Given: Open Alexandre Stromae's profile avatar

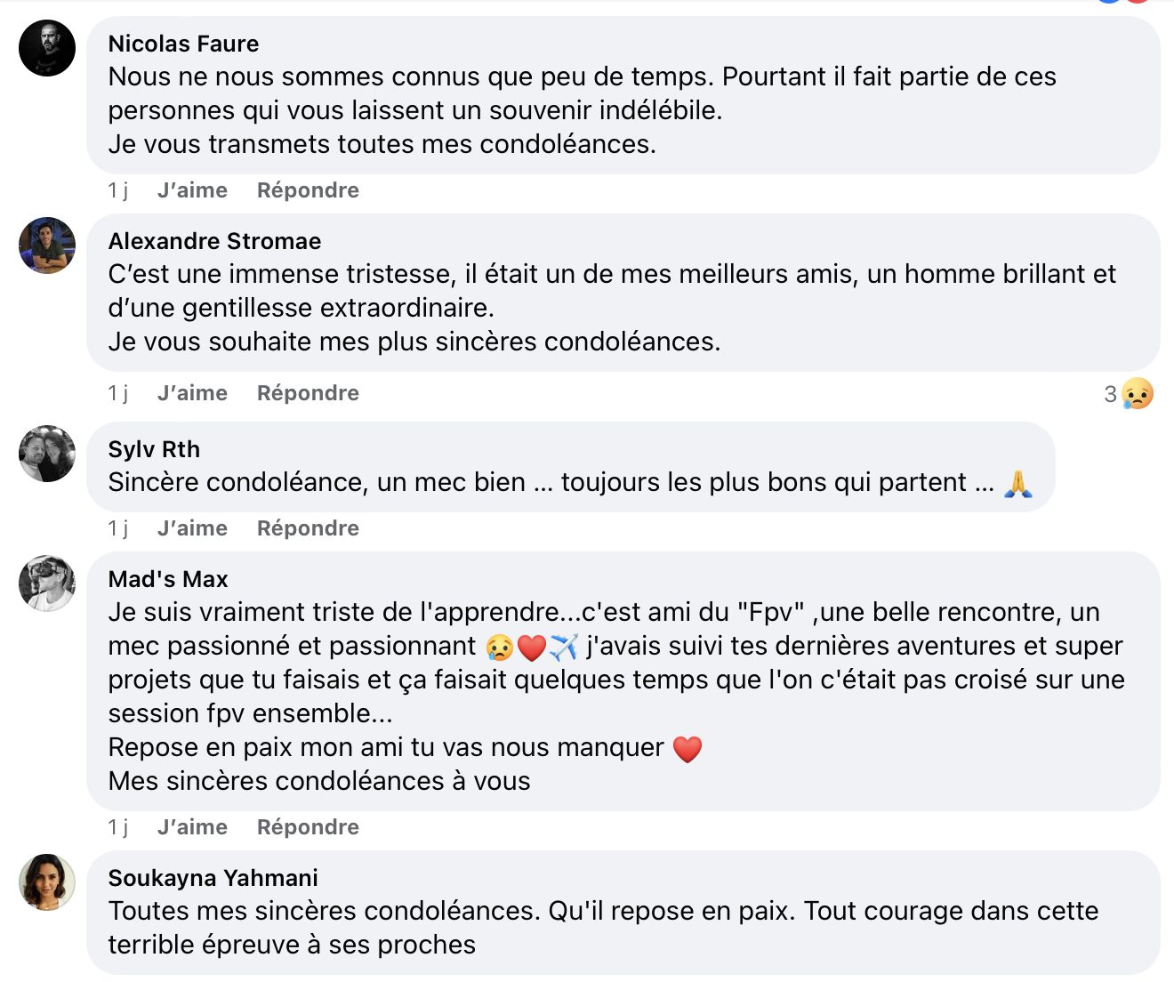Looking at the screenshot, I should click(47, 245).
